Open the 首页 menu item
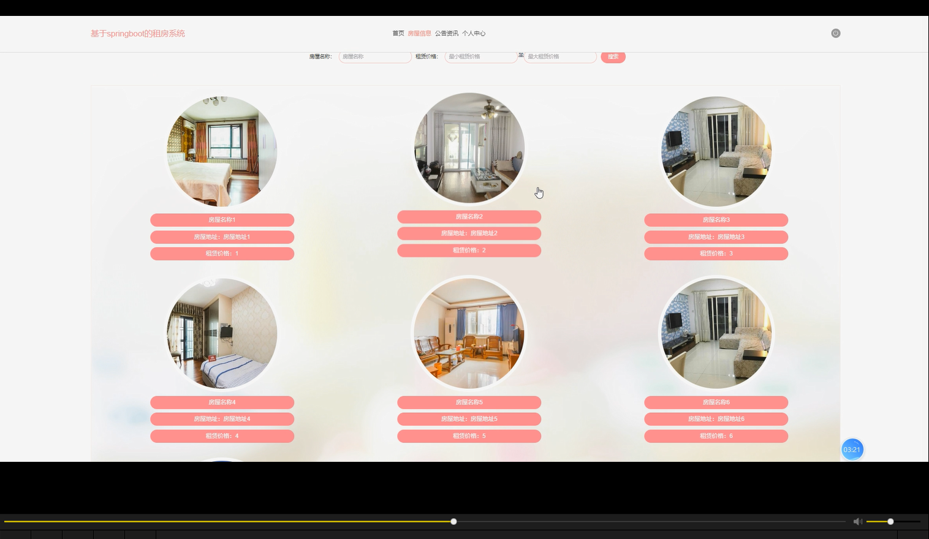Viewport: 929px width, 539px height. (398, 34)
